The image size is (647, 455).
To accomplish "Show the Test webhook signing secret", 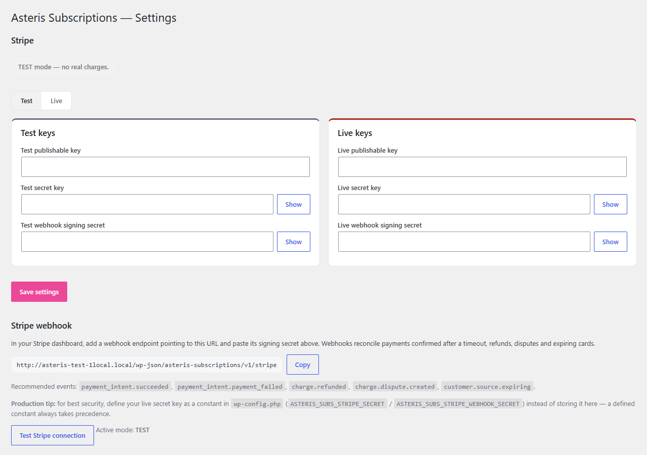I will click(x=294, y=242).
